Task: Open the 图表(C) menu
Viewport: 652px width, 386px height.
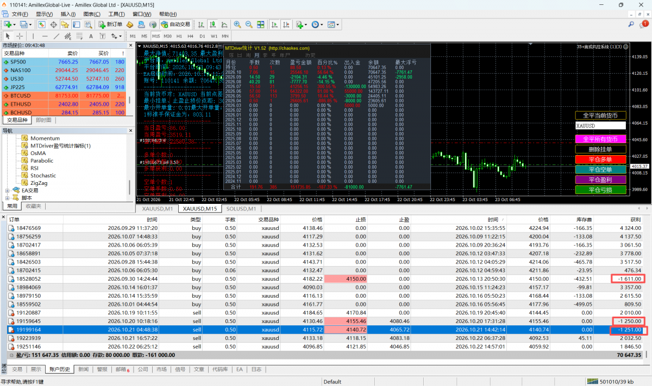Action: point(93,14)
